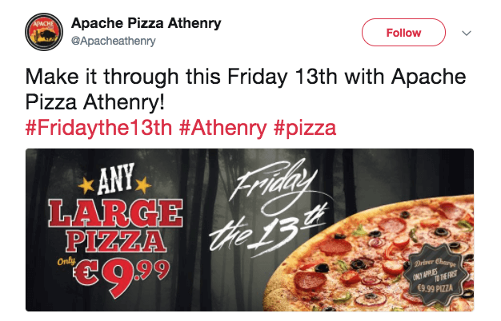This screenshot has height=321, width=501.
Task: Click the red LARGE PIZZA banner text
Action: tap(115, 225)
